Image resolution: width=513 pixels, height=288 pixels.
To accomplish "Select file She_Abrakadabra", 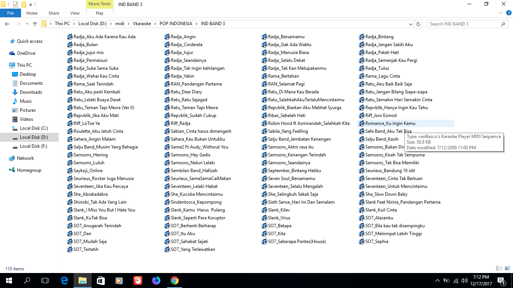I will click(87, 194).
